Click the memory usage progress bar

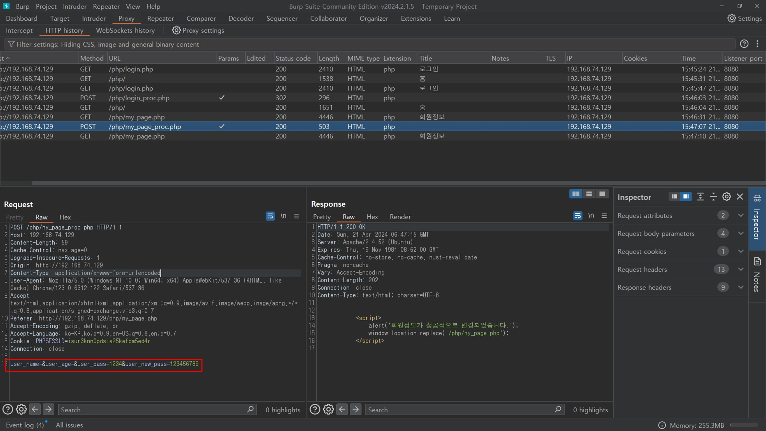click(744, 425)
